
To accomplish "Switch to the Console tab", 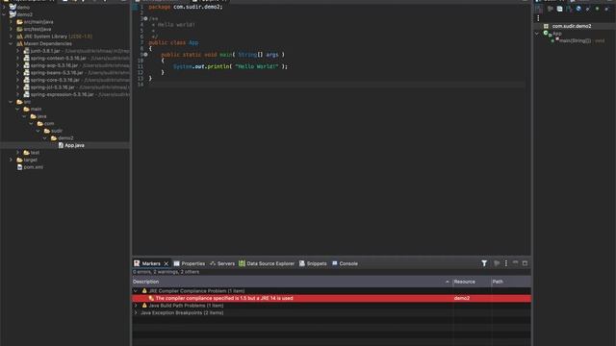I will coord(345,263).
